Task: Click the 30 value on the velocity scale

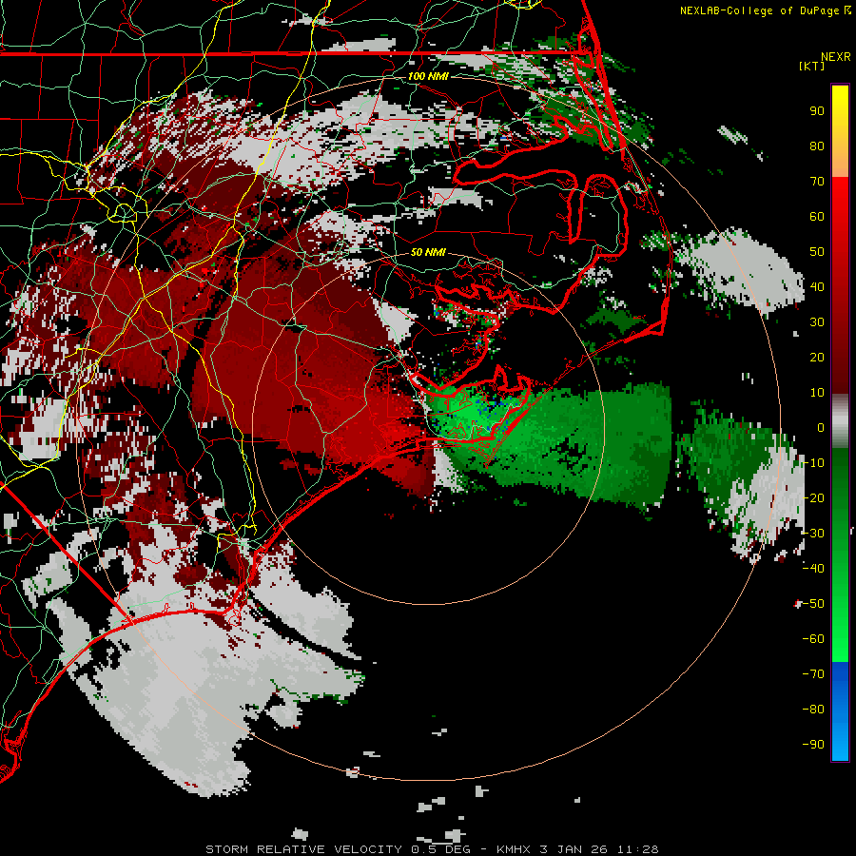Action: pos(817,322)
